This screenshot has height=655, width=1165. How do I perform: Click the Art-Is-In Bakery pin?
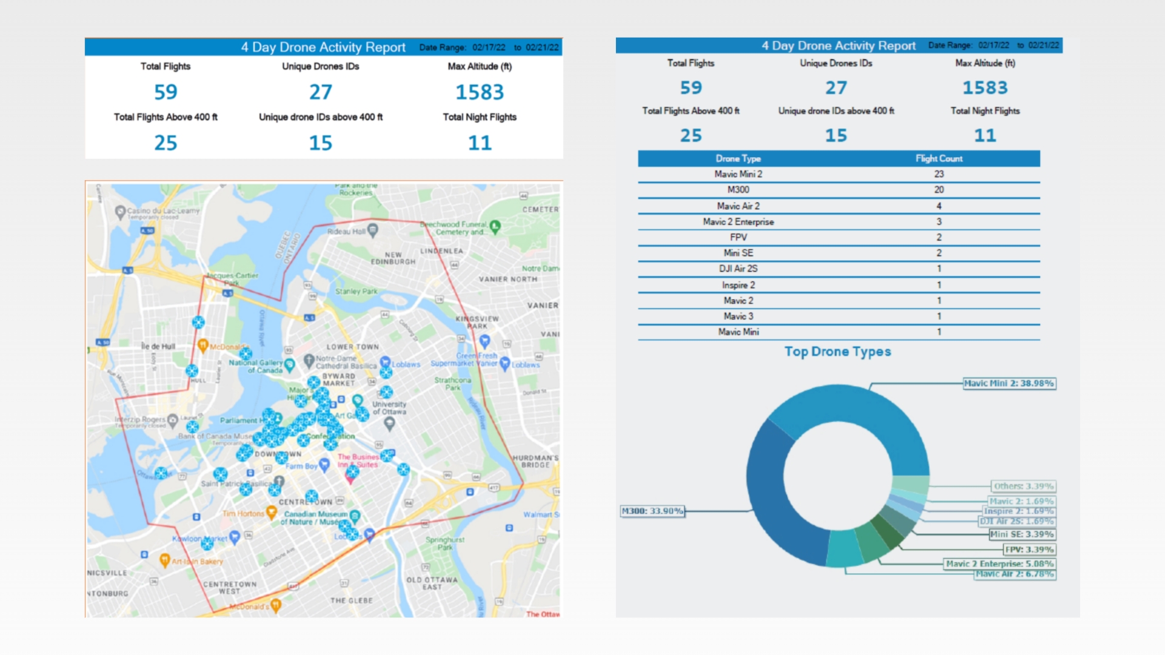(x=164, y=560)
